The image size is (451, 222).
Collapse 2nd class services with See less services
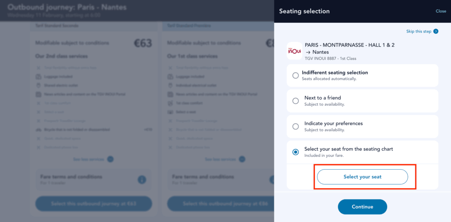pyautogui.click(x=93, y=159)
